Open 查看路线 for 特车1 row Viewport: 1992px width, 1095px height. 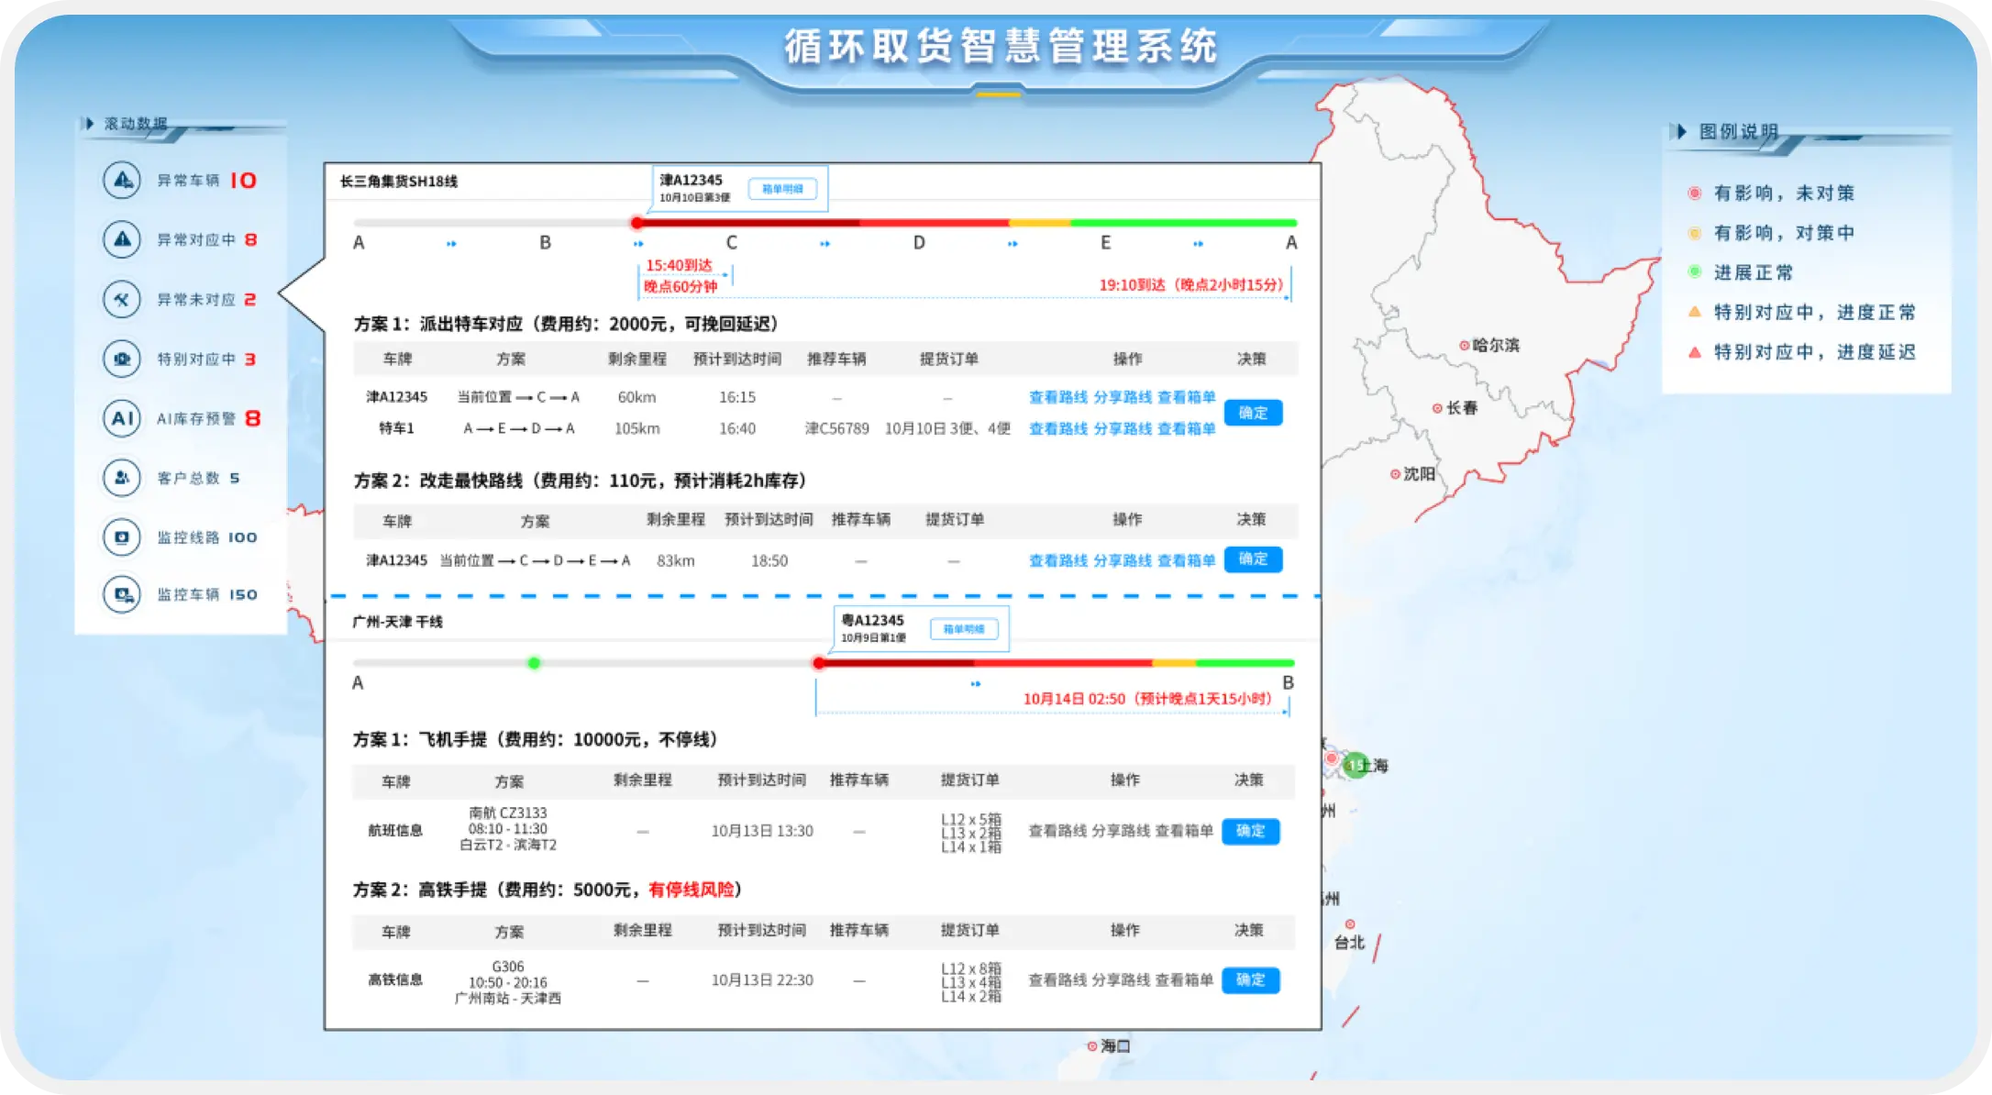(1058, 428)
